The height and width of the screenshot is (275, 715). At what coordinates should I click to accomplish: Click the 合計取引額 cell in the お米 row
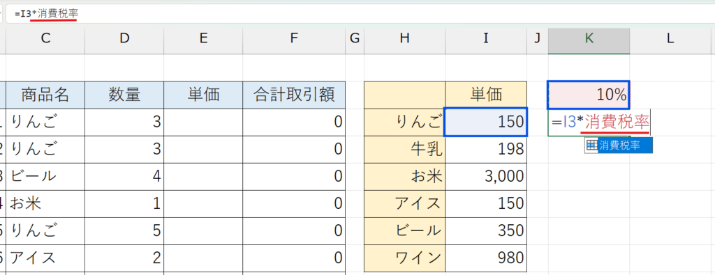(294, 204)
